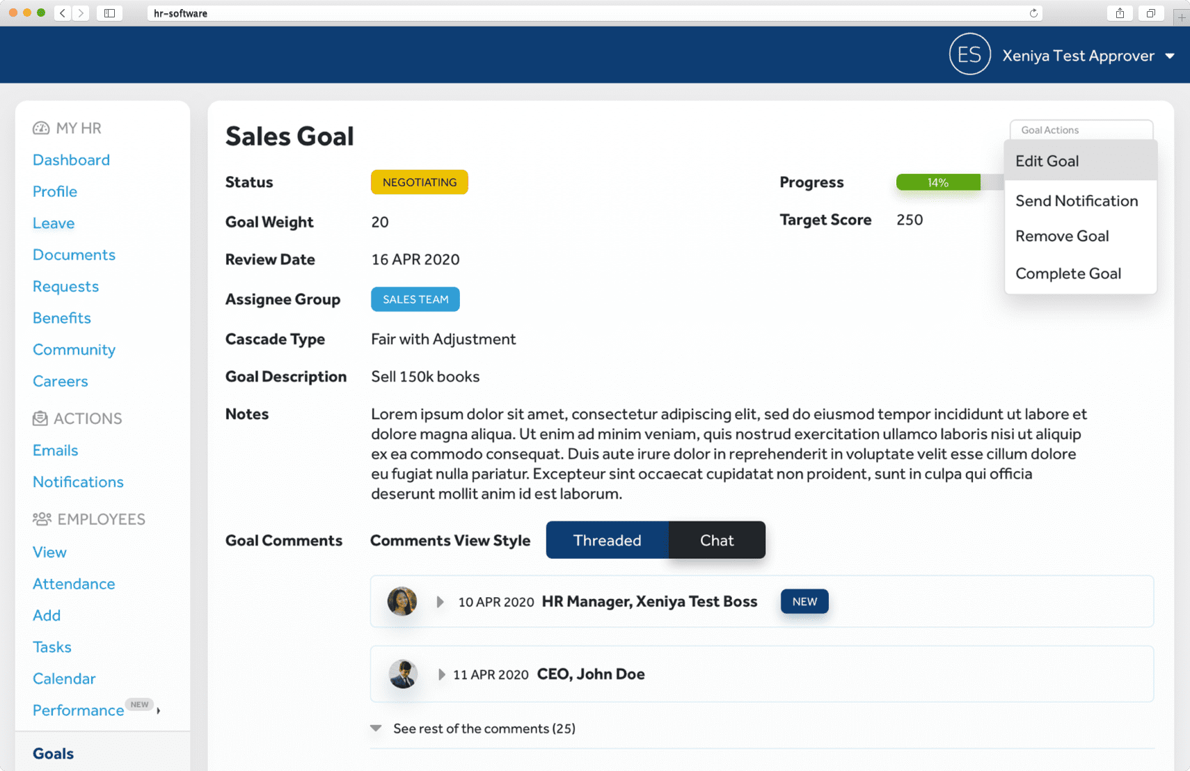
Task: Click Xeniya Test Boss's profile picture
Action: [x=402, y=601]
